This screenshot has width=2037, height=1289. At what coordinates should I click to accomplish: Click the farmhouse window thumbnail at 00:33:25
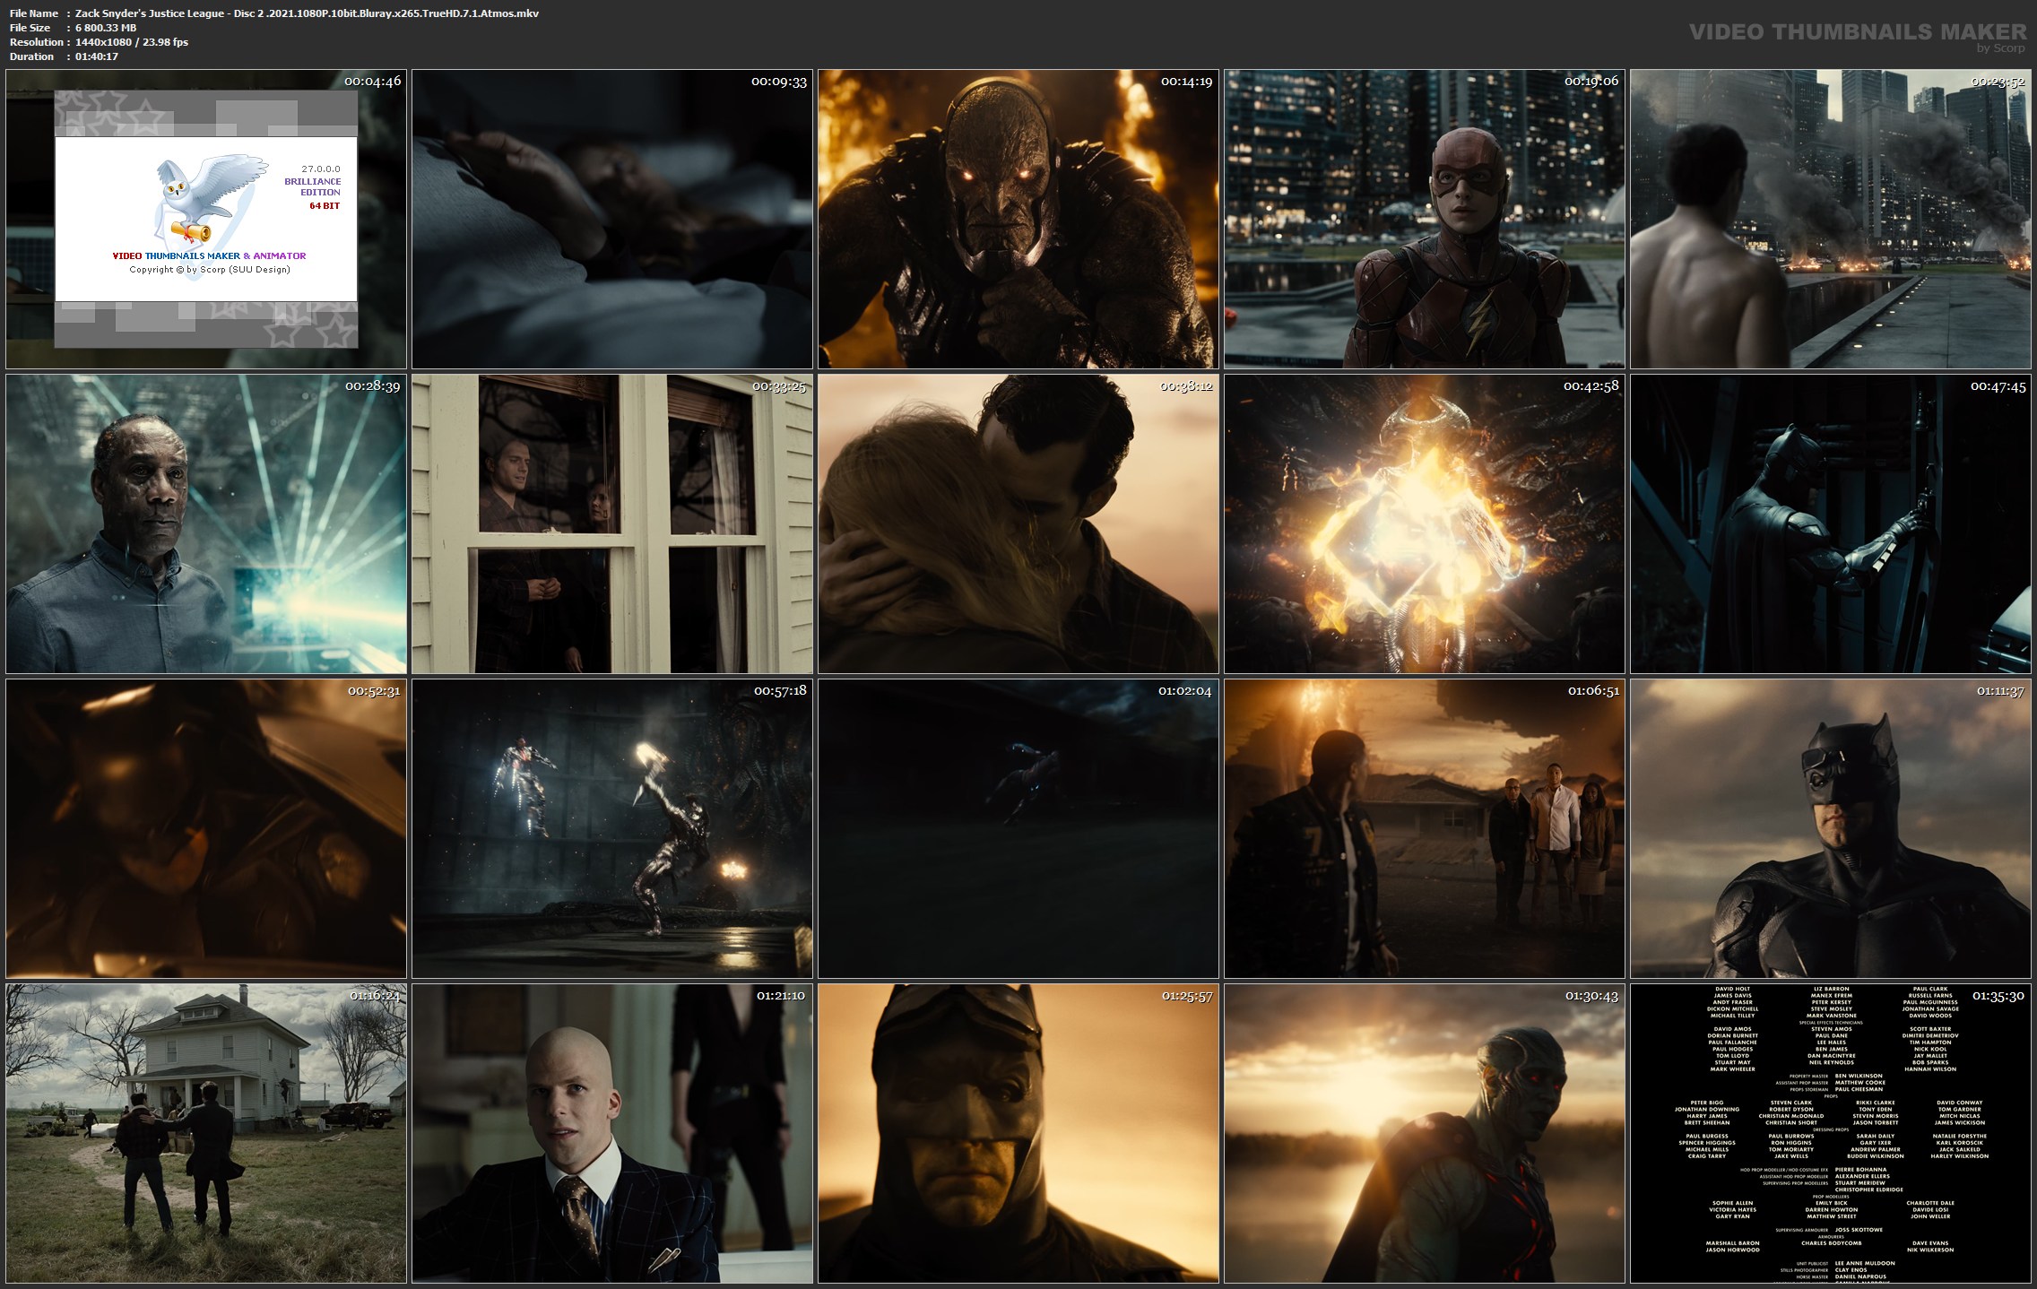coord(611,523)
